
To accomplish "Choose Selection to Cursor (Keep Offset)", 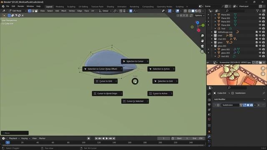I will click(x=102, y=69).
